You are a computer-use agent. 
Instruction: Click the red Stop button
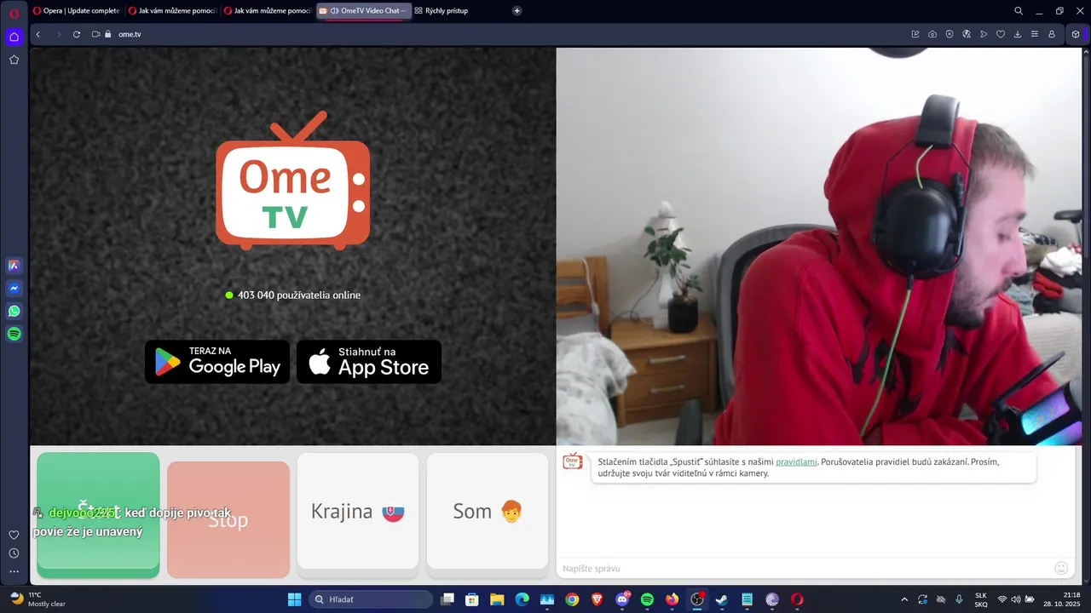228,519
